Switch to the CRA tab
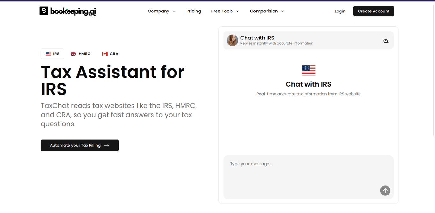Screen dimensions: 435x213 (x=110, y=53)
